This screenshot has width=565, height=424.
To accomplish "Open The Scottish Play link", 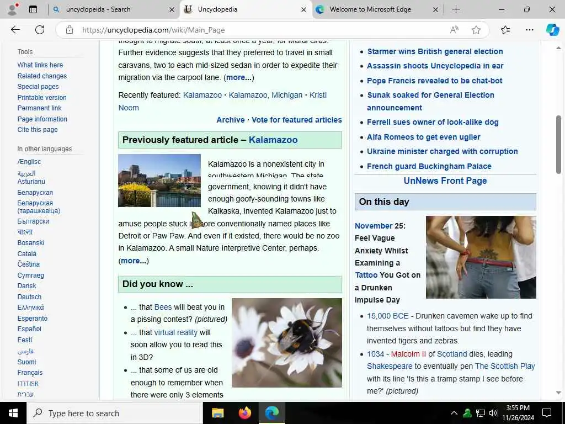I will [x=505, y=367].
